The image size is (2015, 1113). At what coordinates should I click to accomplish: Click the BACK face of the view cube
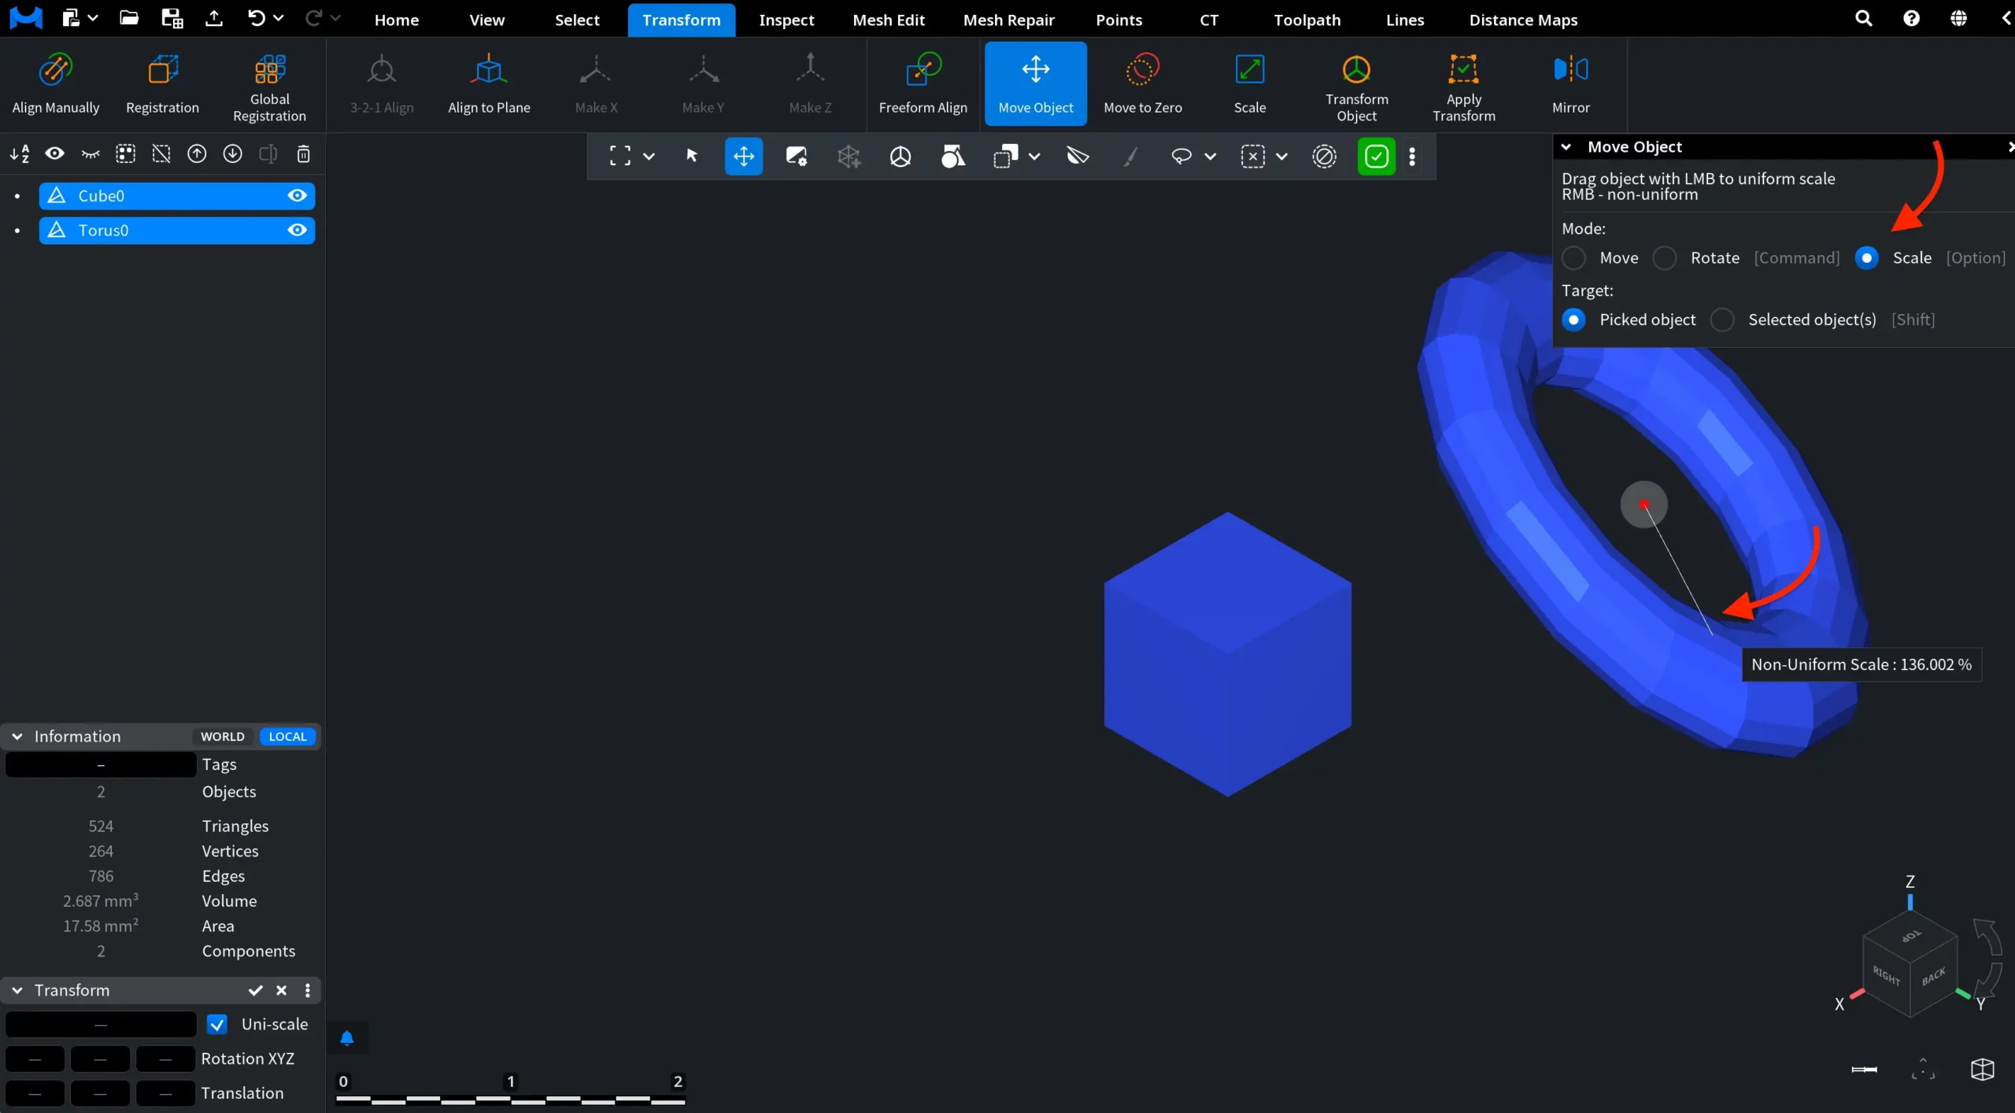(1933, 976)
